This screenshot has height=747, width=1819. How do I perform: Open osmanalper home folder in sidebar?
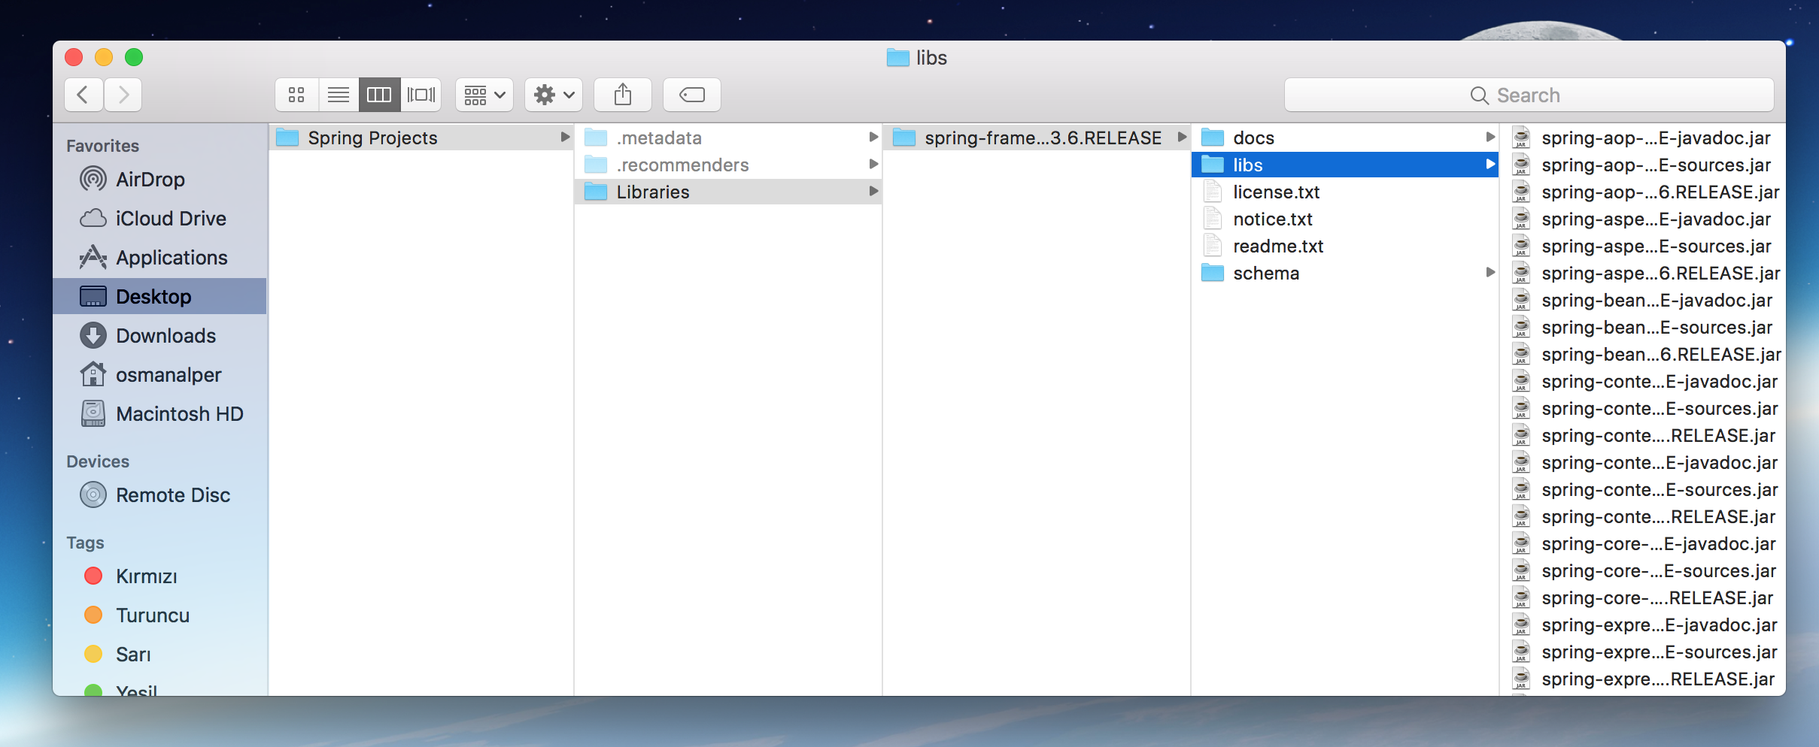point(159,374)
